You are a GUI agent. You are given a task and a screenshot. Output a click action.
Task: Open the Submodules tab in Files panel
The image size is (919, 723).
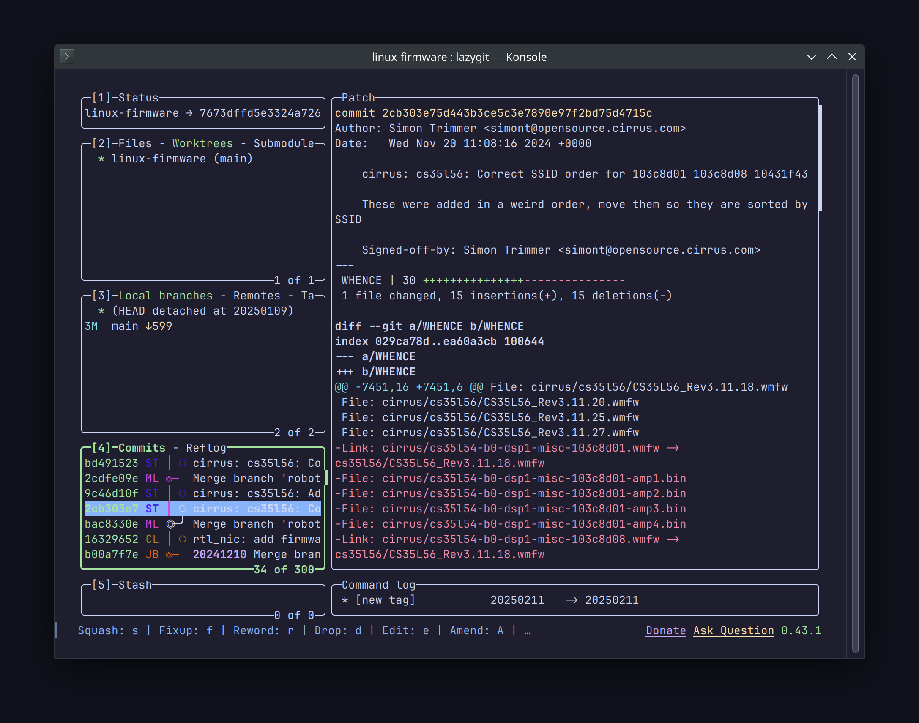pos(284,143)
